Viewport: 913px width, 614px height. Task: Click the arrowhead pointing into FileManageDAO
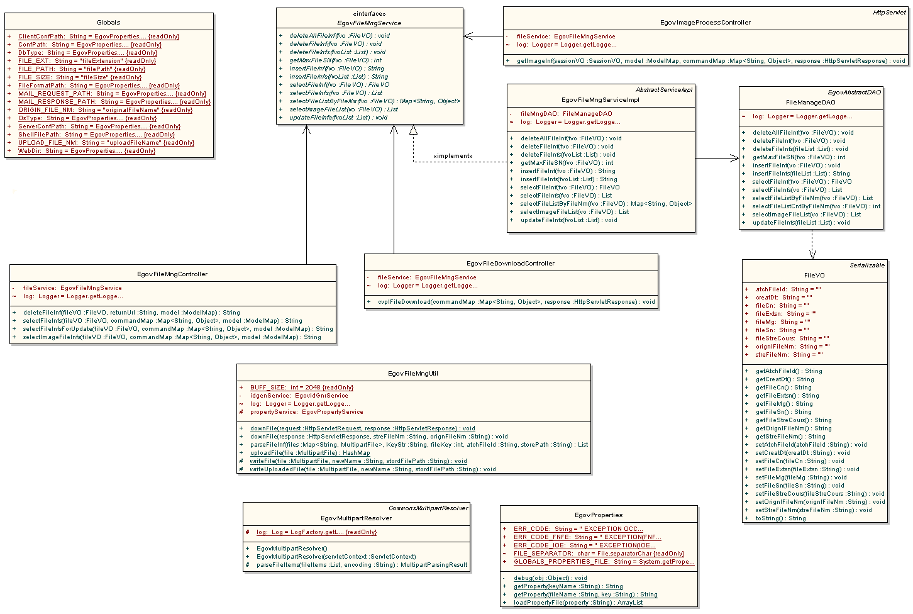(x=734, y=158)
